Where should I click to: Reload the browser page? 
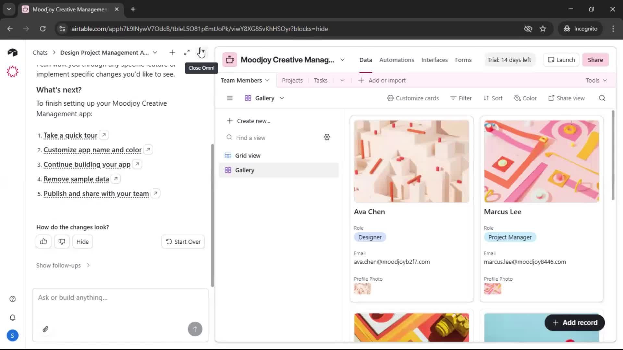click(43, 29)
